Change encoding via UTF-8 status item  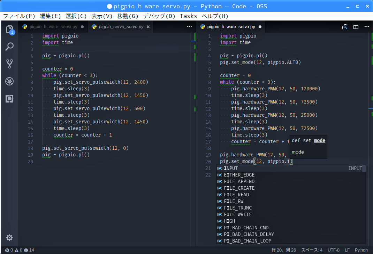tap(334, 250)
